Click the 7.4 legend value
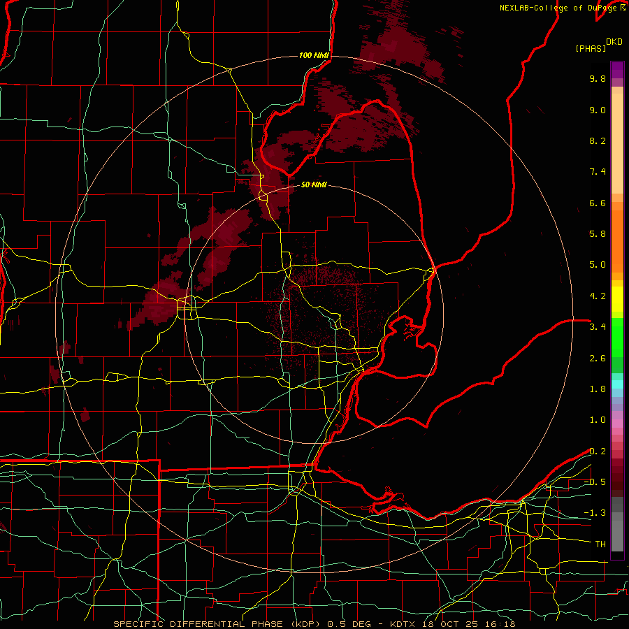Image resolution: width=629 pixels, height=629 pixels. 598,172
